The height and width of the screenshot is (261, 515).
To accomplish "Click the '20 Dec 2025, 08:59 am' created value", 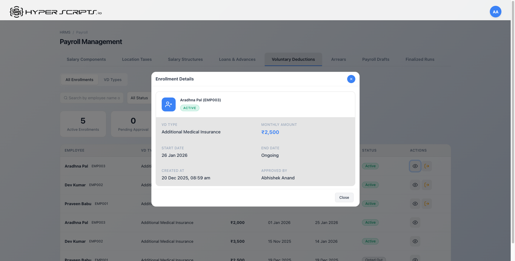I will coord(186,178).
